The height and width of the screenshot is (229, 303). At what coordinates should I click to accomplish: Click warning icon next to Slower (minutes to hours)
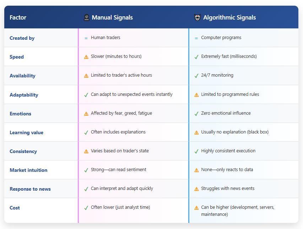(x=86, y=57)
